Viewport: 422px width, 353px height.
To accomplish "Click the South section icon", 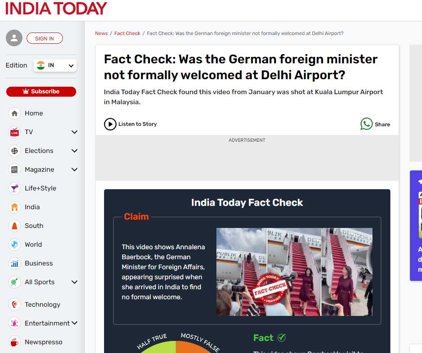I will 15,226.
